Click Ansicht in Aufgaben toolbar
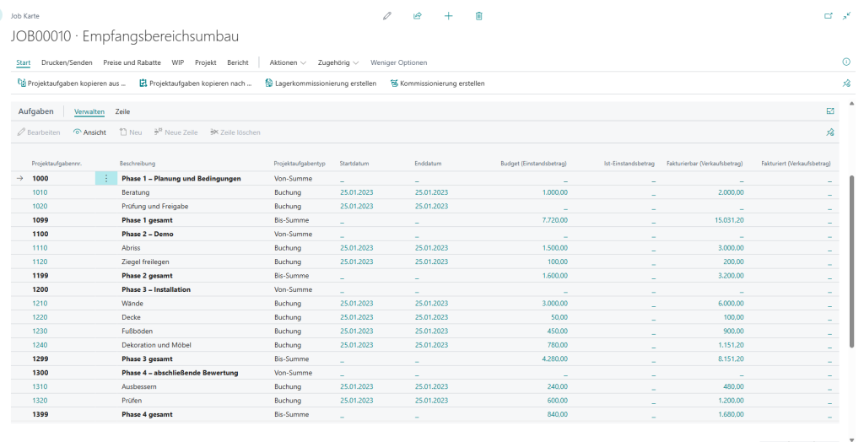 coord(89,132)
